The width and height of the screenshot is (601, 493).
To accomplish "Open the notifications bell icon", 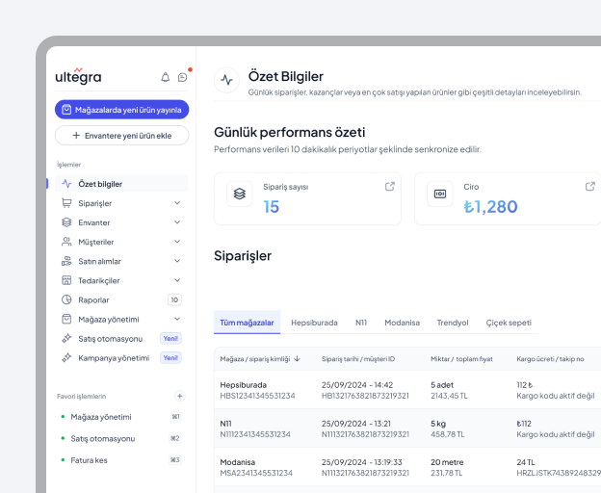I will pyautogui.click(x=165, y=77).
